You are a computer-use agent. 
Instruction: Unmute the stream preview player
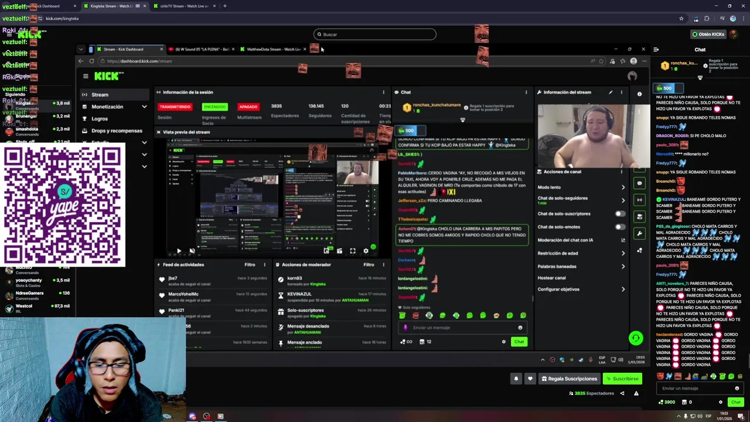pyautogui.click(x=192, y=251)
